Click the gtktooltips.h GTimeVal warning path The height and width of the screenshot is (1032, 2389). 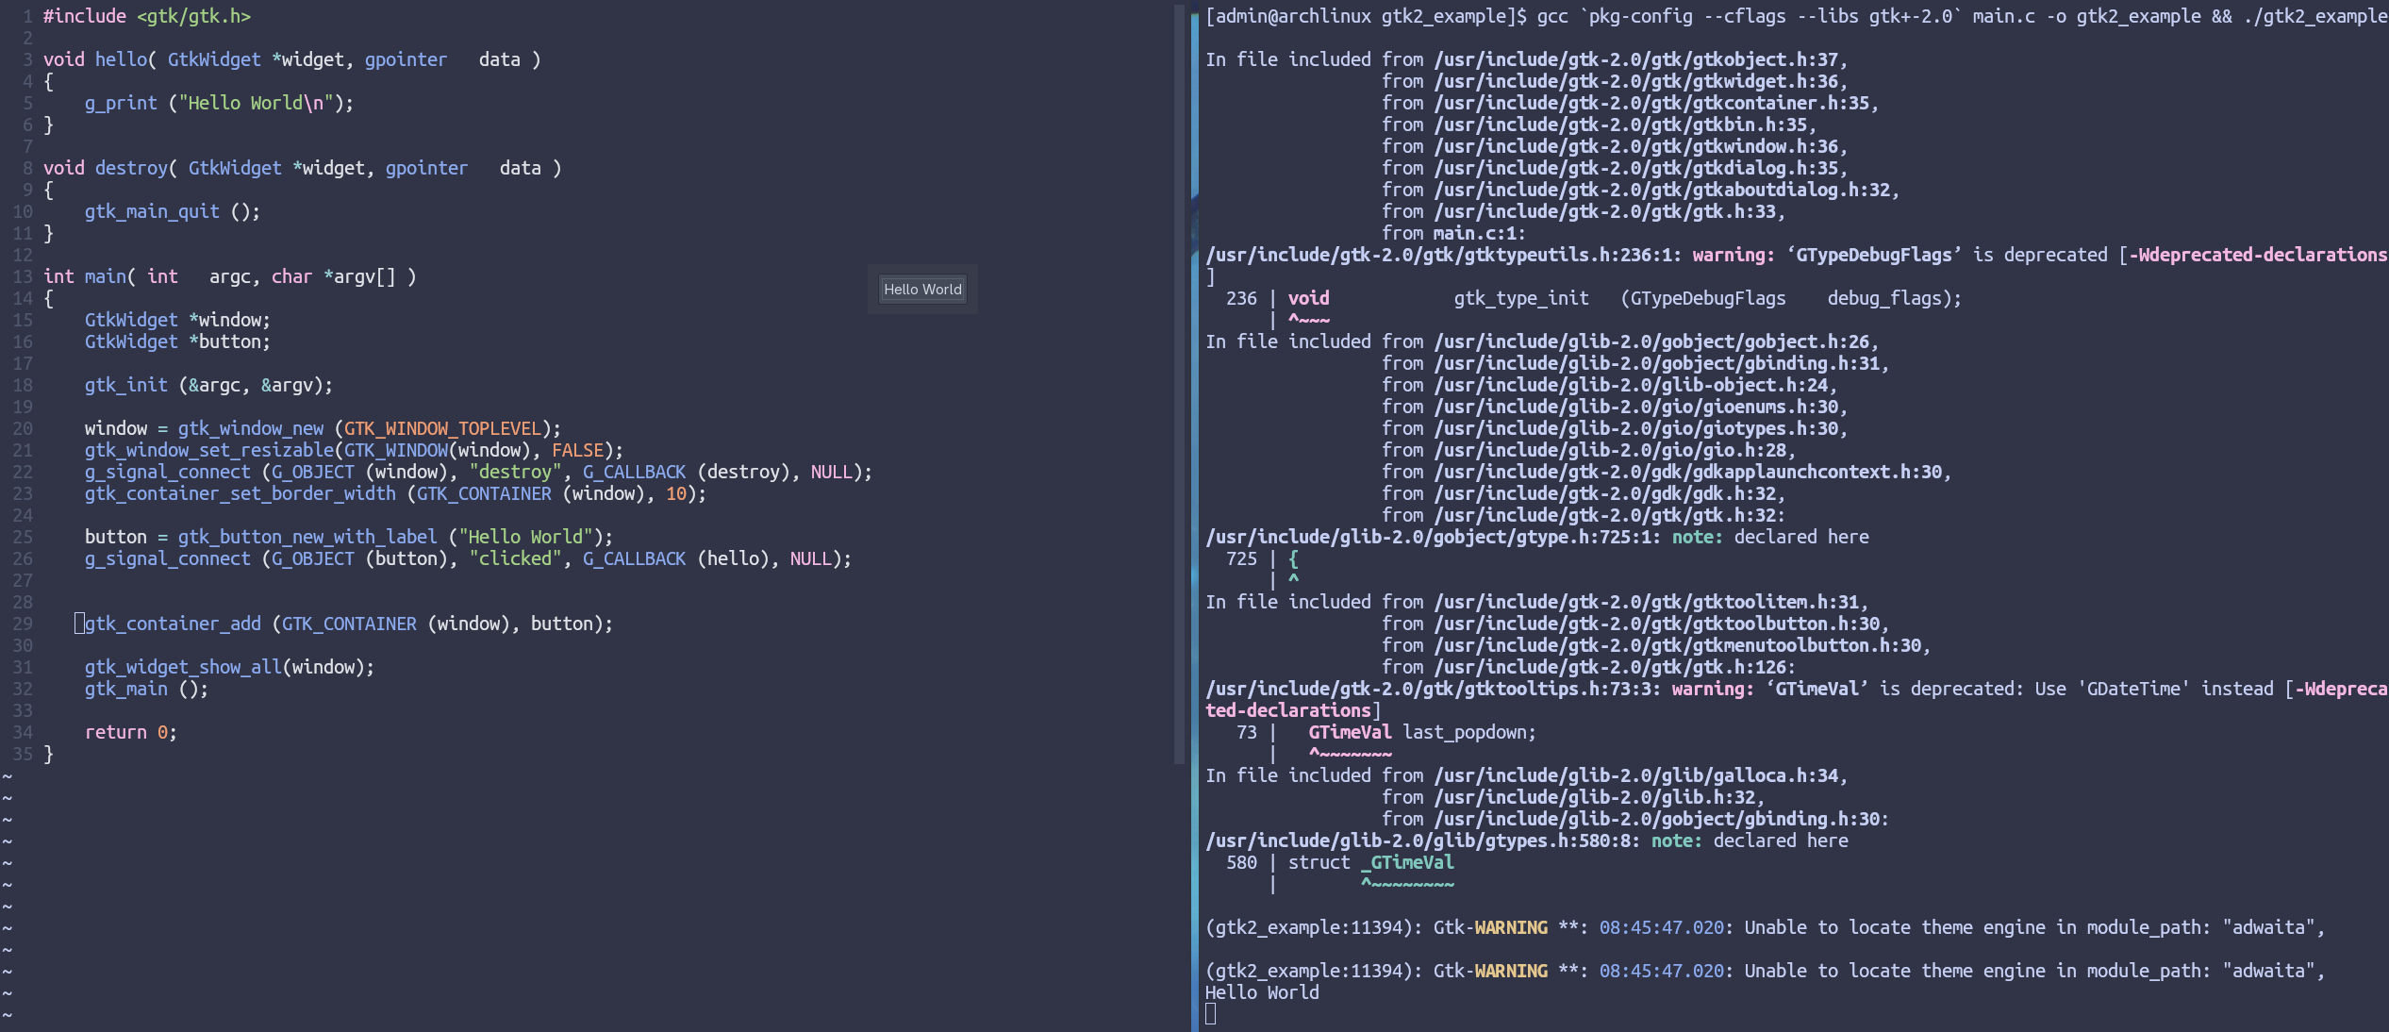pyautogui.click(x=1434, y=689)
